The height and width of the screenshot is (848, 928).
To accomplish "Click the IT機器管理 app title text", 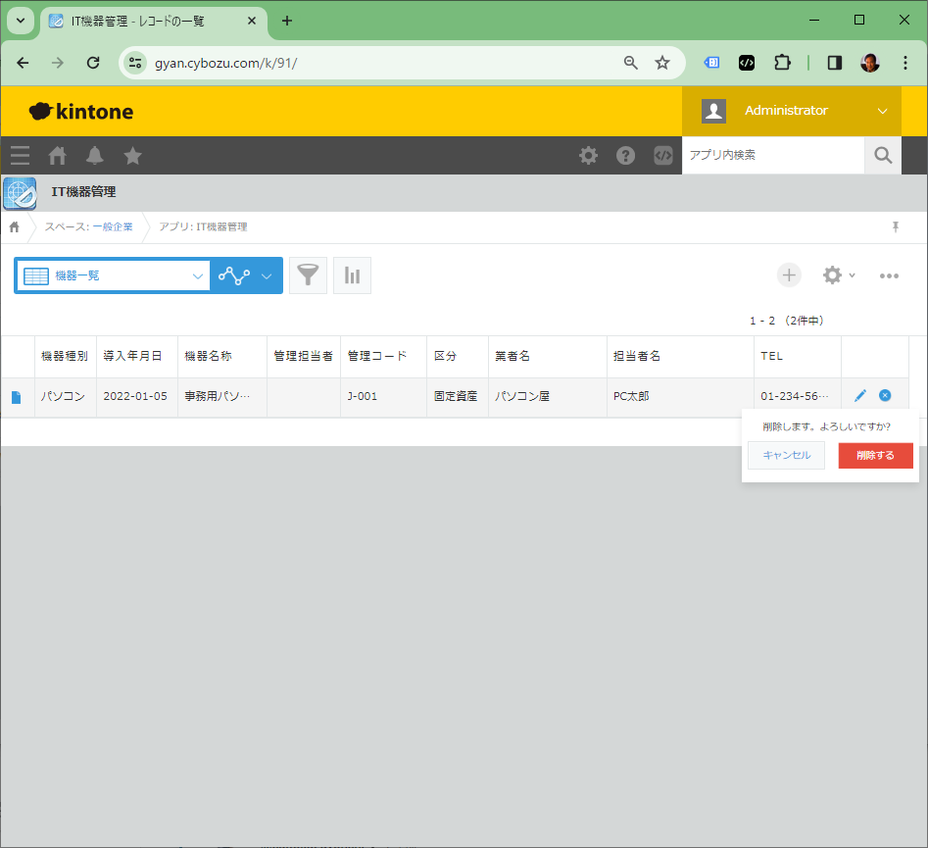I will [x=83, y=192].
